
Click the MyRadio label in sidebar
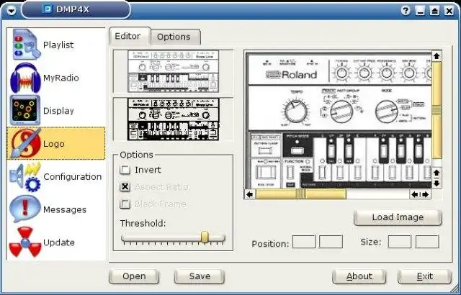coord(61,78)
